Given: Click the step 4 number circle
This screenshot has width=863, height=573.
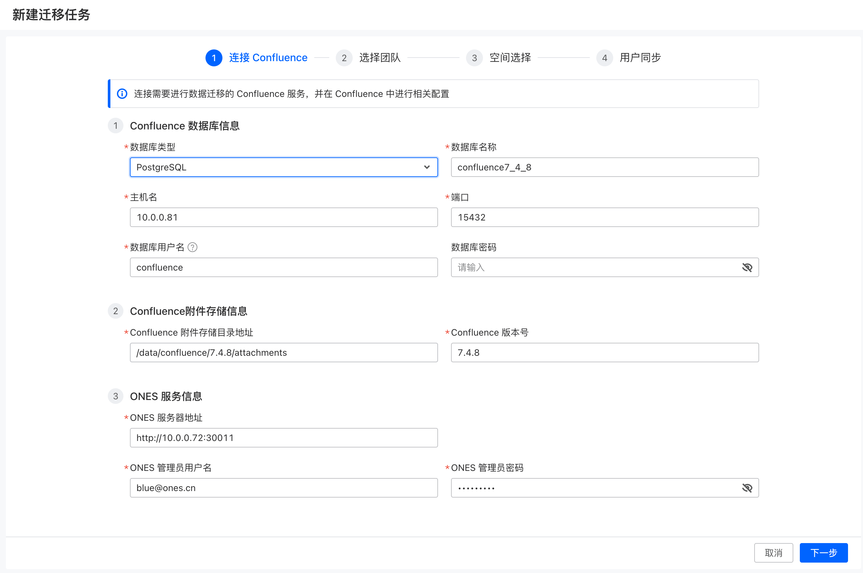Looking at the screenshot, I should (x=605, y=58).
